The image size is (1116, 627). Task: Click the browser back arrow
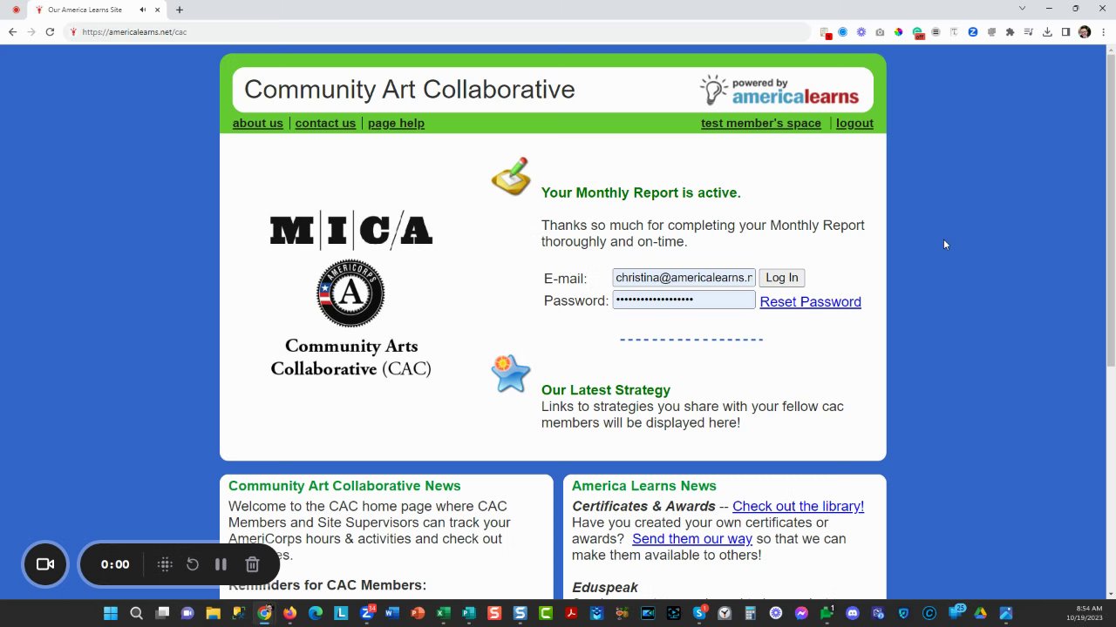(x=12, y=32)
